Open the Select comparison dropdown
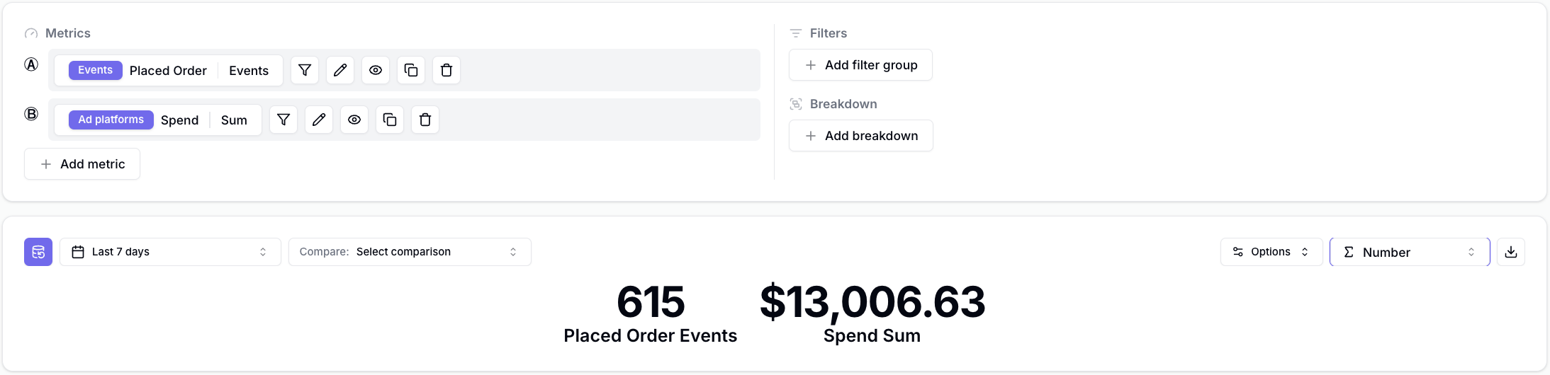The width and height of the screenshot is (1550, 375). point(410,252)
